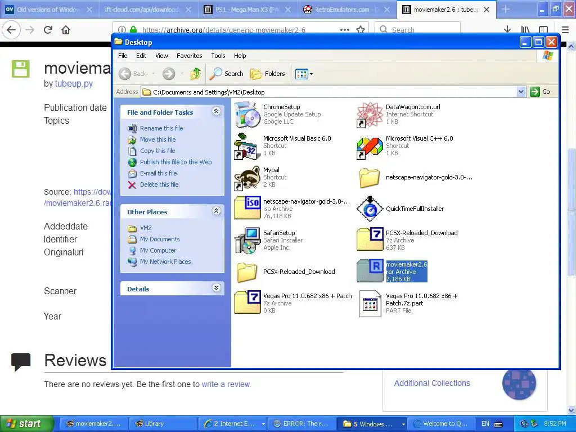The image size is (576, 432).
Task: Click Move this file task
Action: (x=157, y=139)
